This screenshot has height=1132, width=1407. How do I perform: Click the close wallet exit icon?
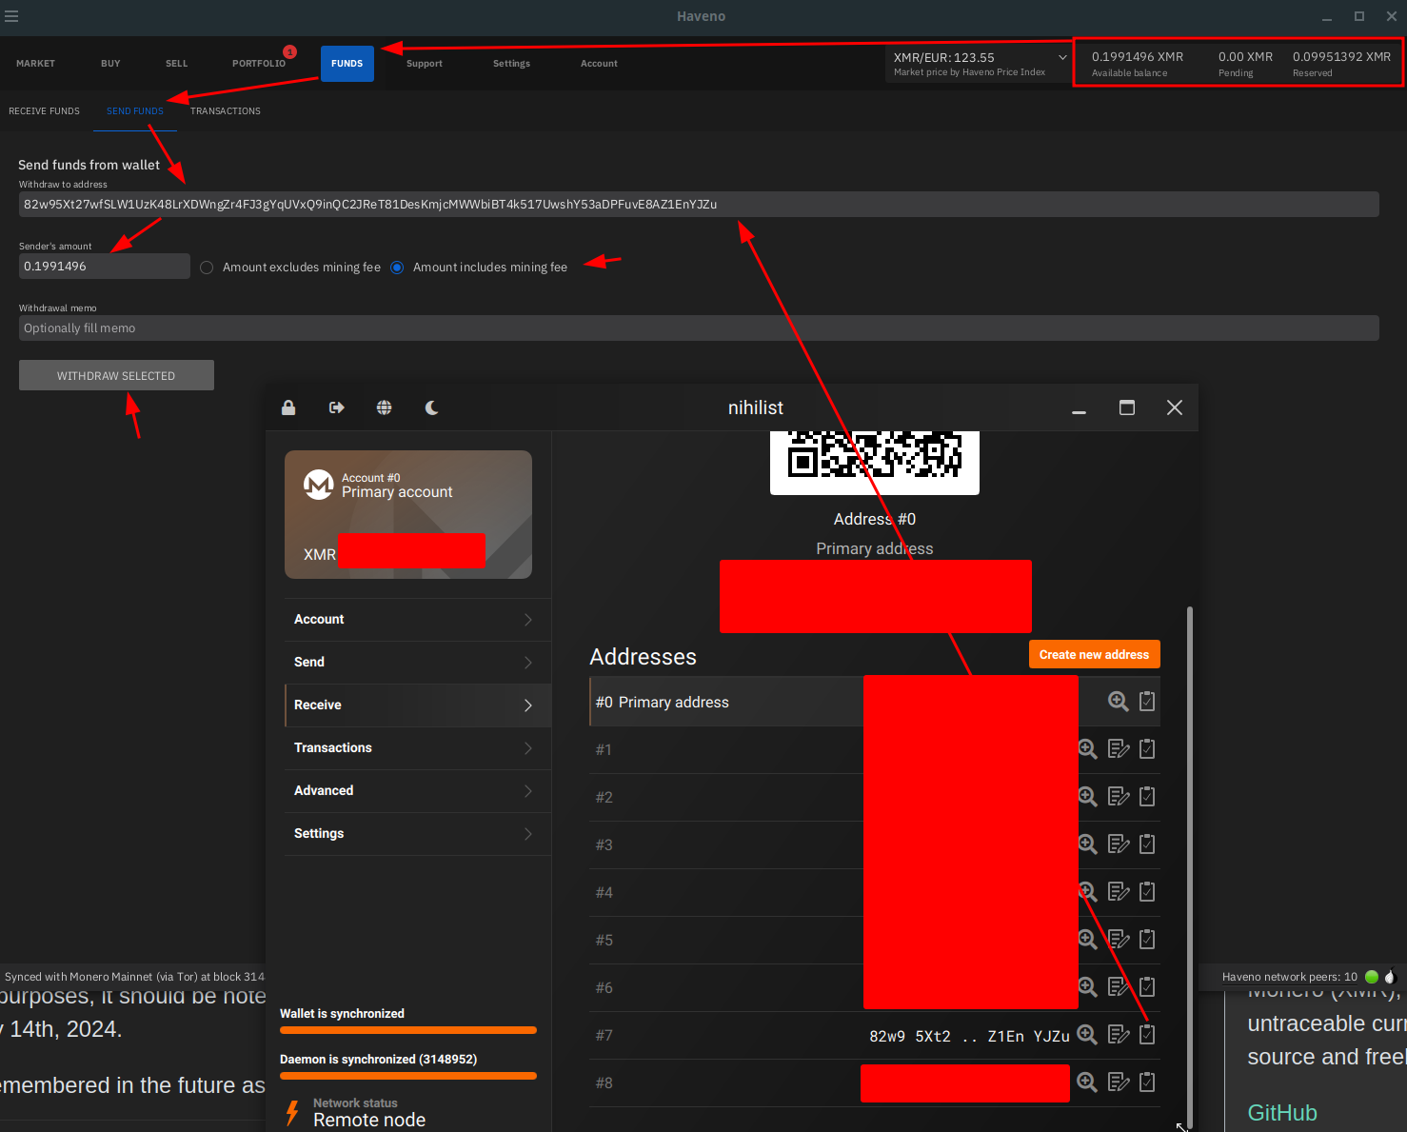(336, 407)
